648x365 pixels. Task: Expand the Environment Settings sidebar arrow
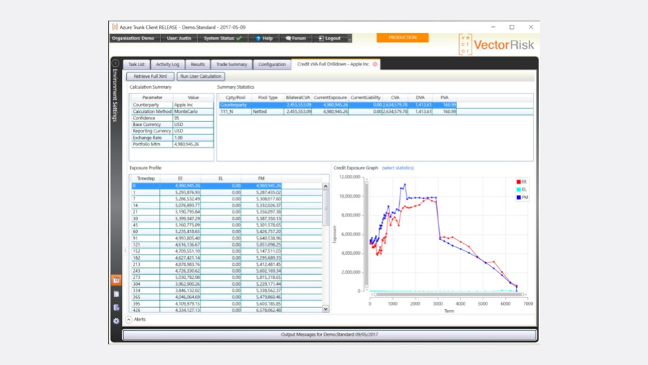(x=115, y=63)
